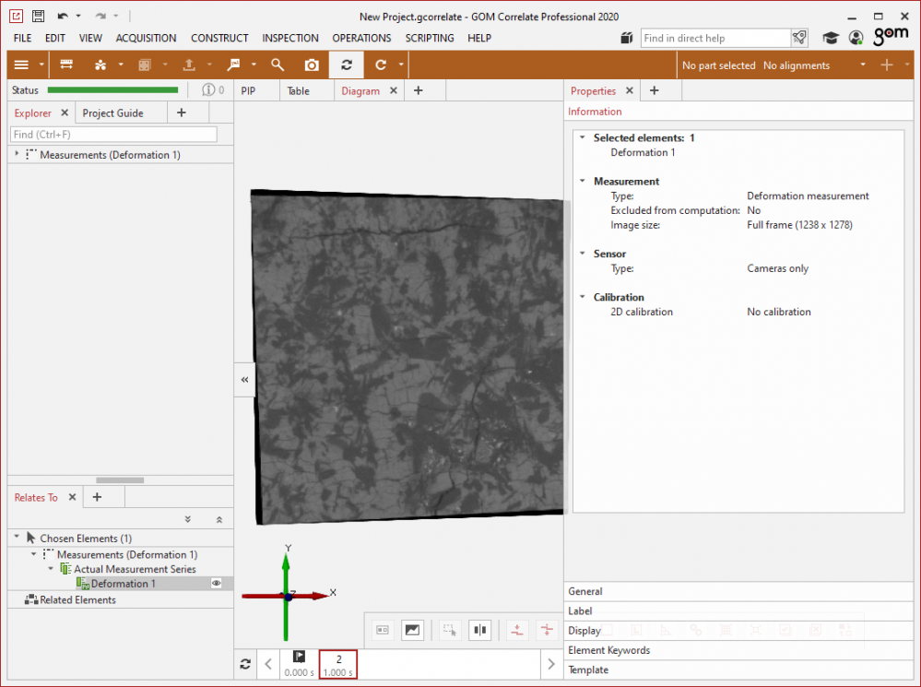Click the user account icon

pyautogui.click(x=856, y=38)
